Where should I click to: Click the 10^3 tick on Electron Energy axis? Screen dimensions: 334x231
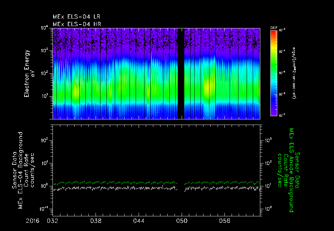tap(44, 51)
